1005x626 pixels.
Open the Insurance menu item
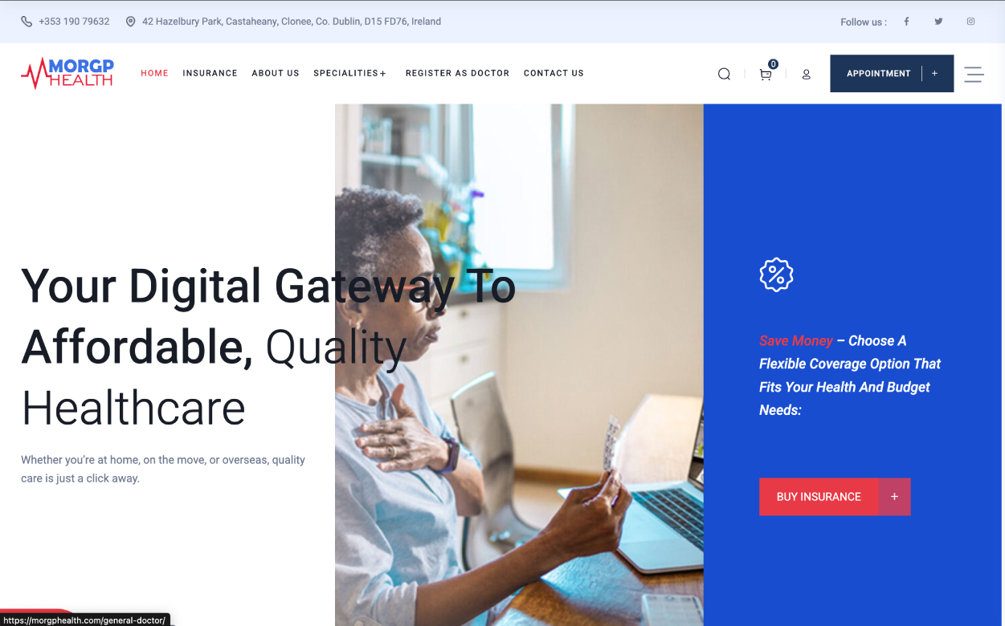pos(210,73)
